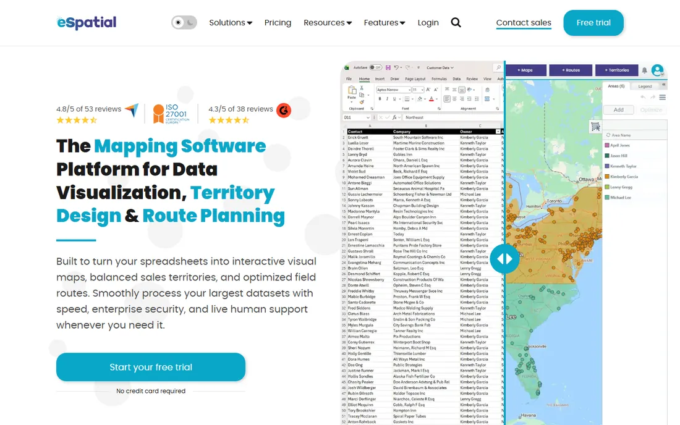Viewport: 680px width, 425px height.
Task: Go to the Login page
Action: tap(428, 22)
